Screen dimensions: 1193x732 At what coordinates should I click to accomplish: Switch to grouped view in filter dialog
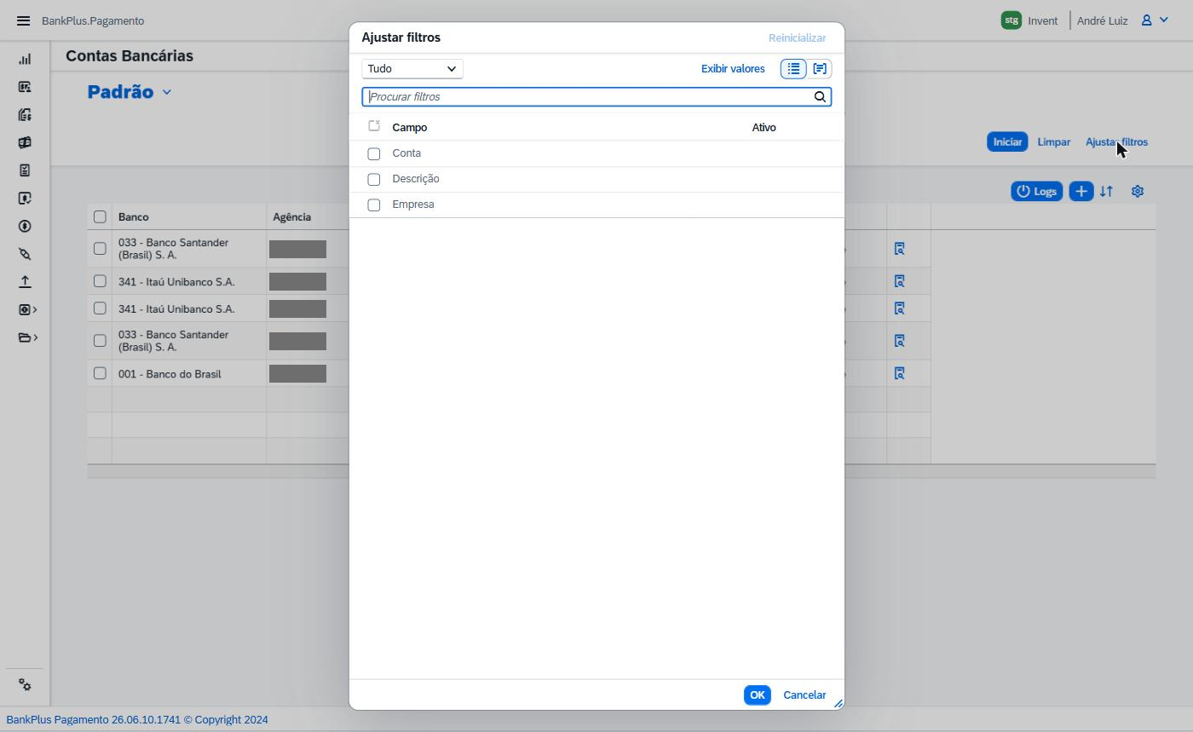(820, 69)
